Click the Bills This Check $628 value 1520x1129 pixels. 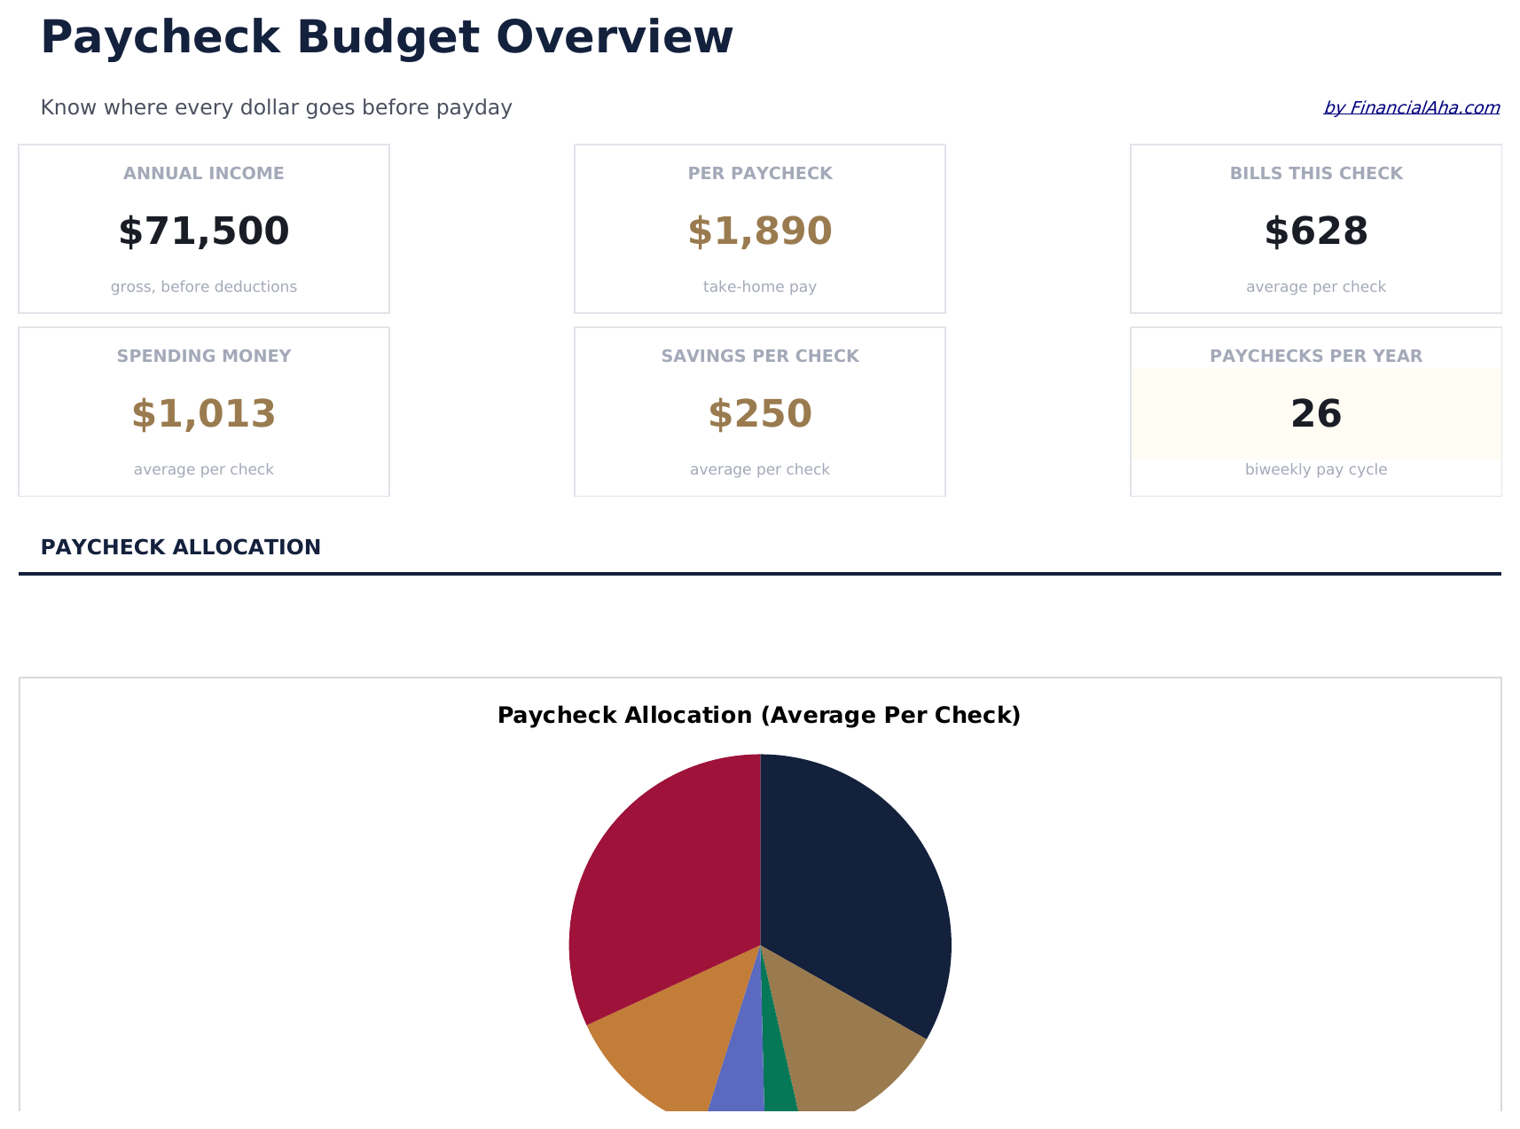[1316, 231]
